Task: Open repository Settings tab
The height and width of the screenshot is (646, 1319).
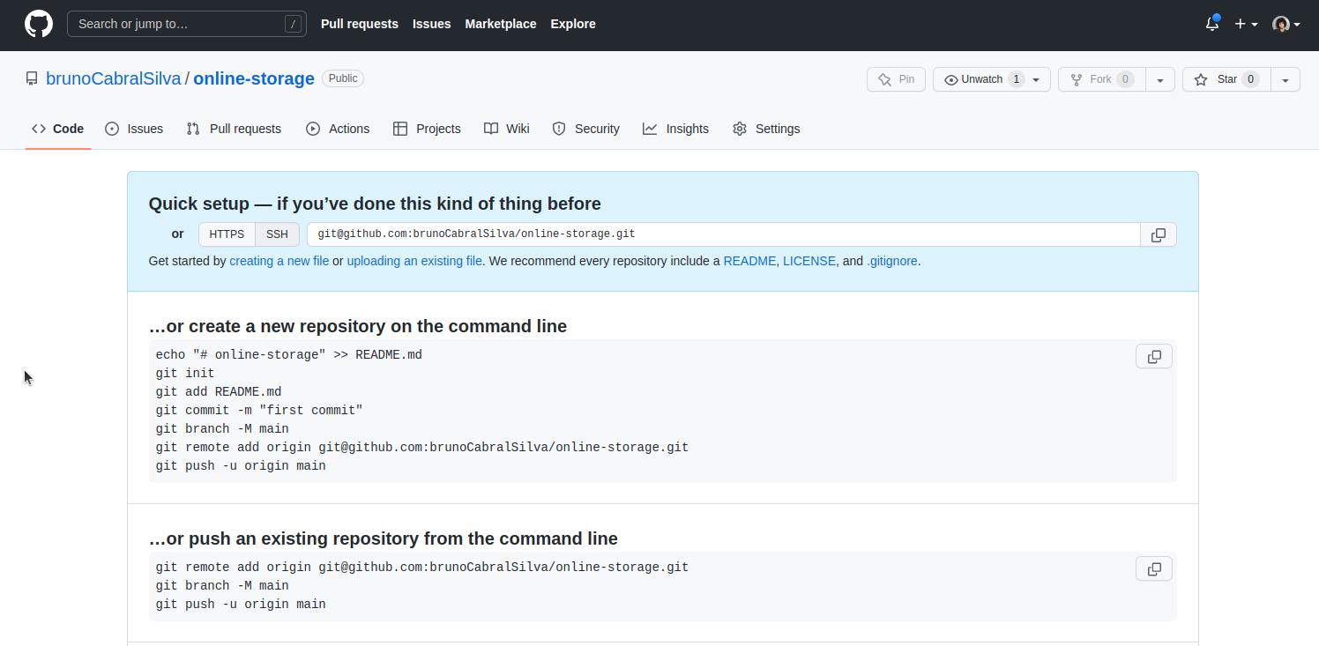Action: click(x=766, y=129)
